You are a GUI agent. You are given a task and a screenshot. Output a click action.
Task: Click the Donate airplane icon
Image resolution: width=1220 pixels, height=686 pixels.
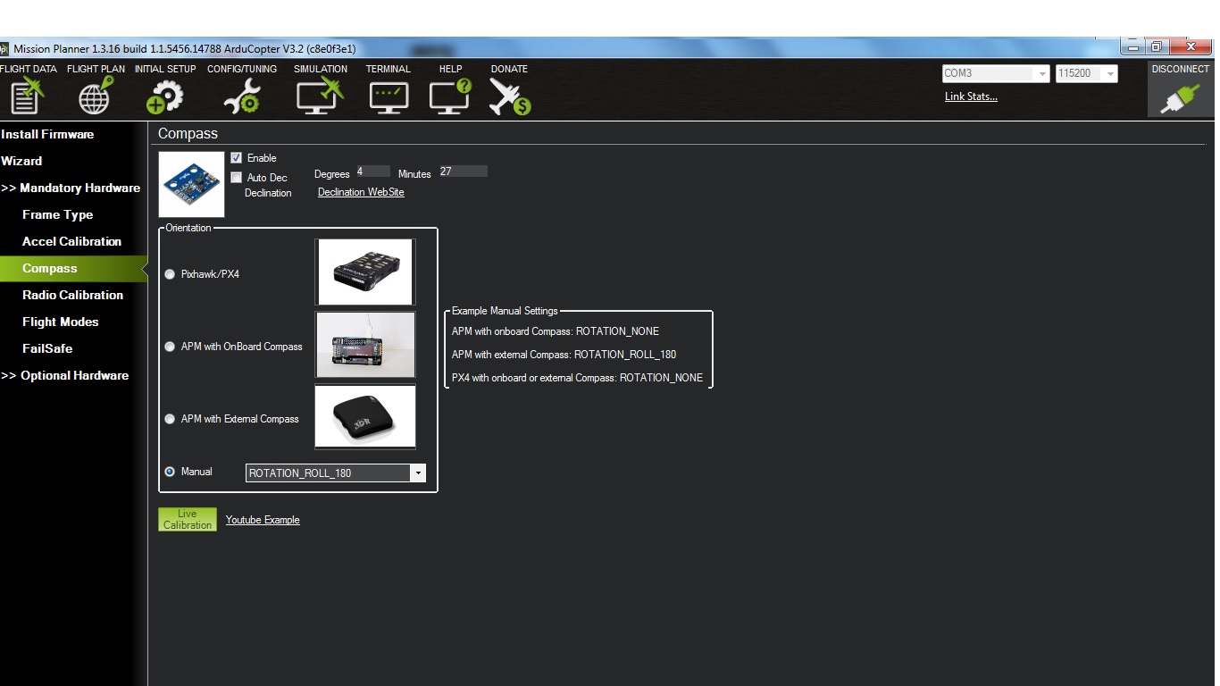click(510, 96)
